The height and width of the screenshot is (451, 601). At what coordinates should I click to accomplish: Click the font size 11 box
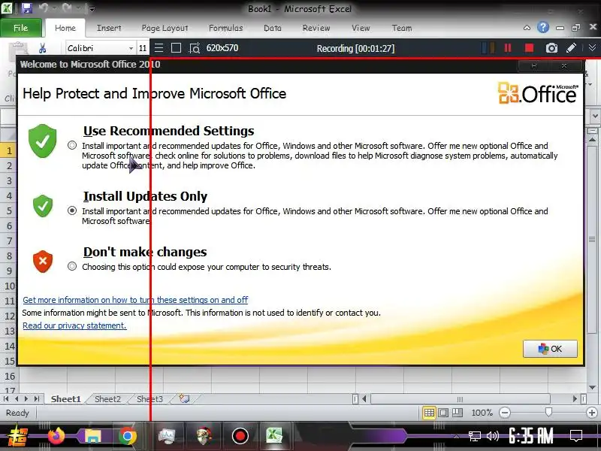[143, 48]
